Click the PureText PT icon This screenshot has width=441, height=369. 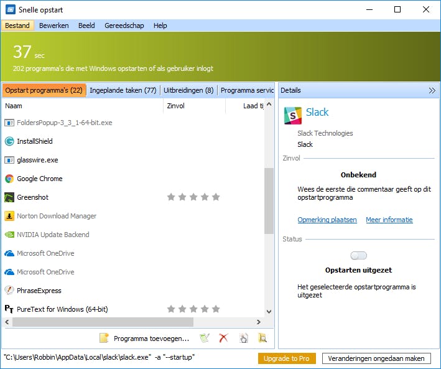tap(9, 309)
